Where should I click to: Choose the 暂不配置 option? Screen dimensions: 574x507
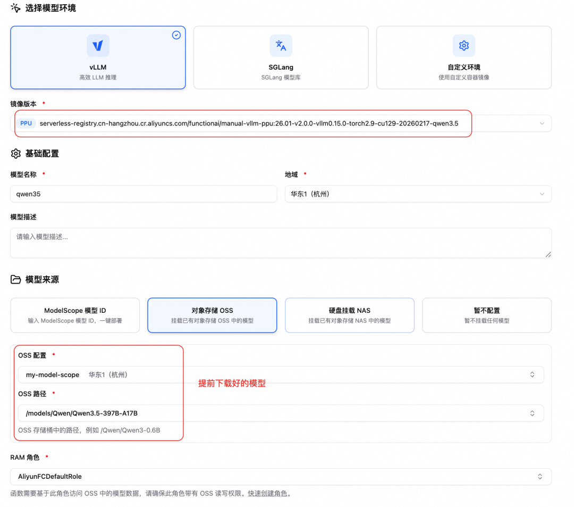tap(486, 315)
